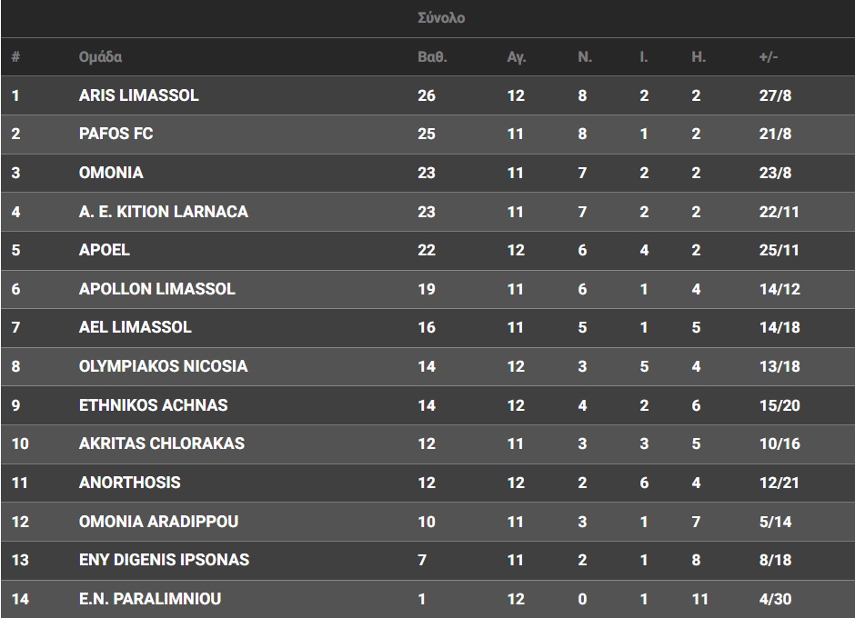
Task: Open AEL LIMASSOL team link
Action: [x=135, y=327]
